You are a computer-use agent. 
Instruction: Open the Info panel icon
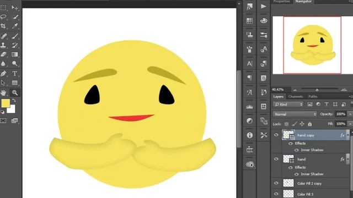tap(249, 135)
